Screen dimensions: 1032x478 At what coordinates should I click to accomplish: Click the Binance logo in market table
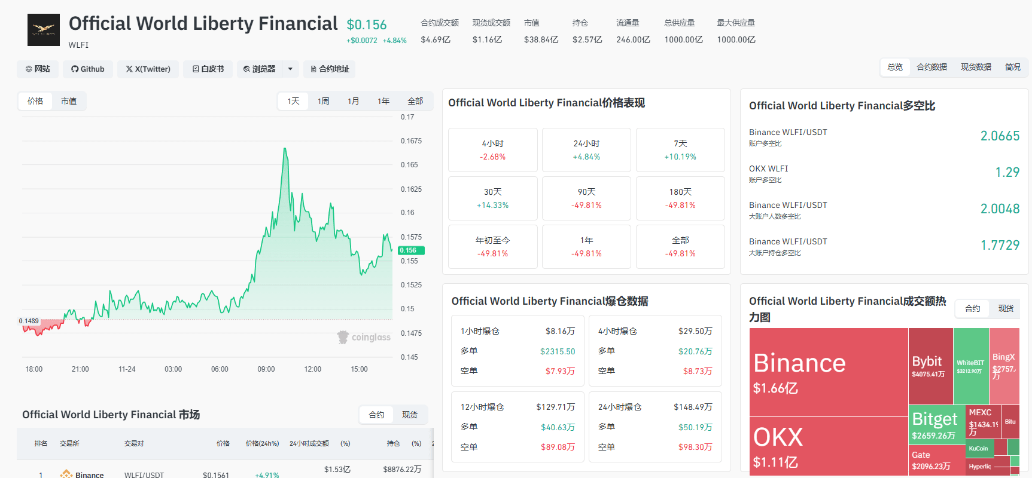point(66,474)
